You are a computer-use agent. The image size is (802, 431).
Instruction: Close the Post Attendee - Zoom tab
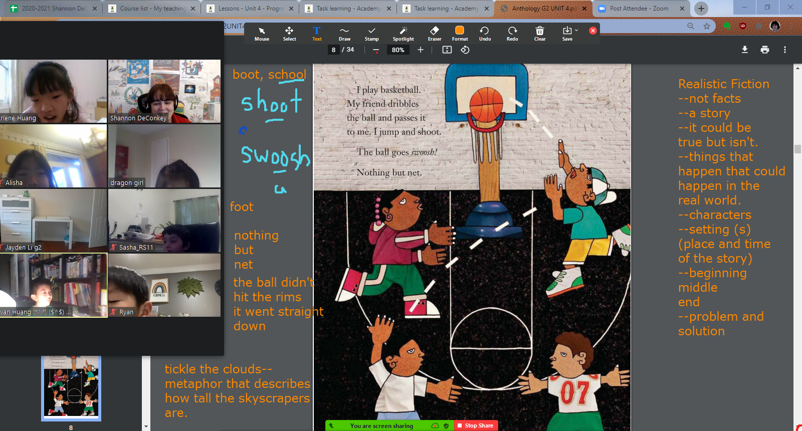(682, 9)
